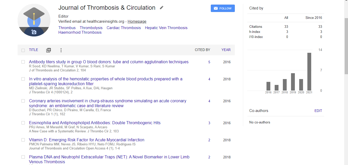348x165 pixels.
Task: Sort articles by the TITLE column header
Action: (x=33, y=50)
